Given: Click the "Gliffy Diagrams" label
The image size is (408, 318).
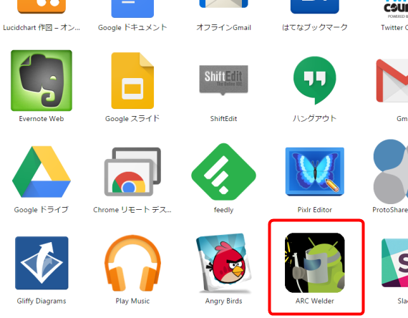Looking at the screenshot, I should point(42,301).
